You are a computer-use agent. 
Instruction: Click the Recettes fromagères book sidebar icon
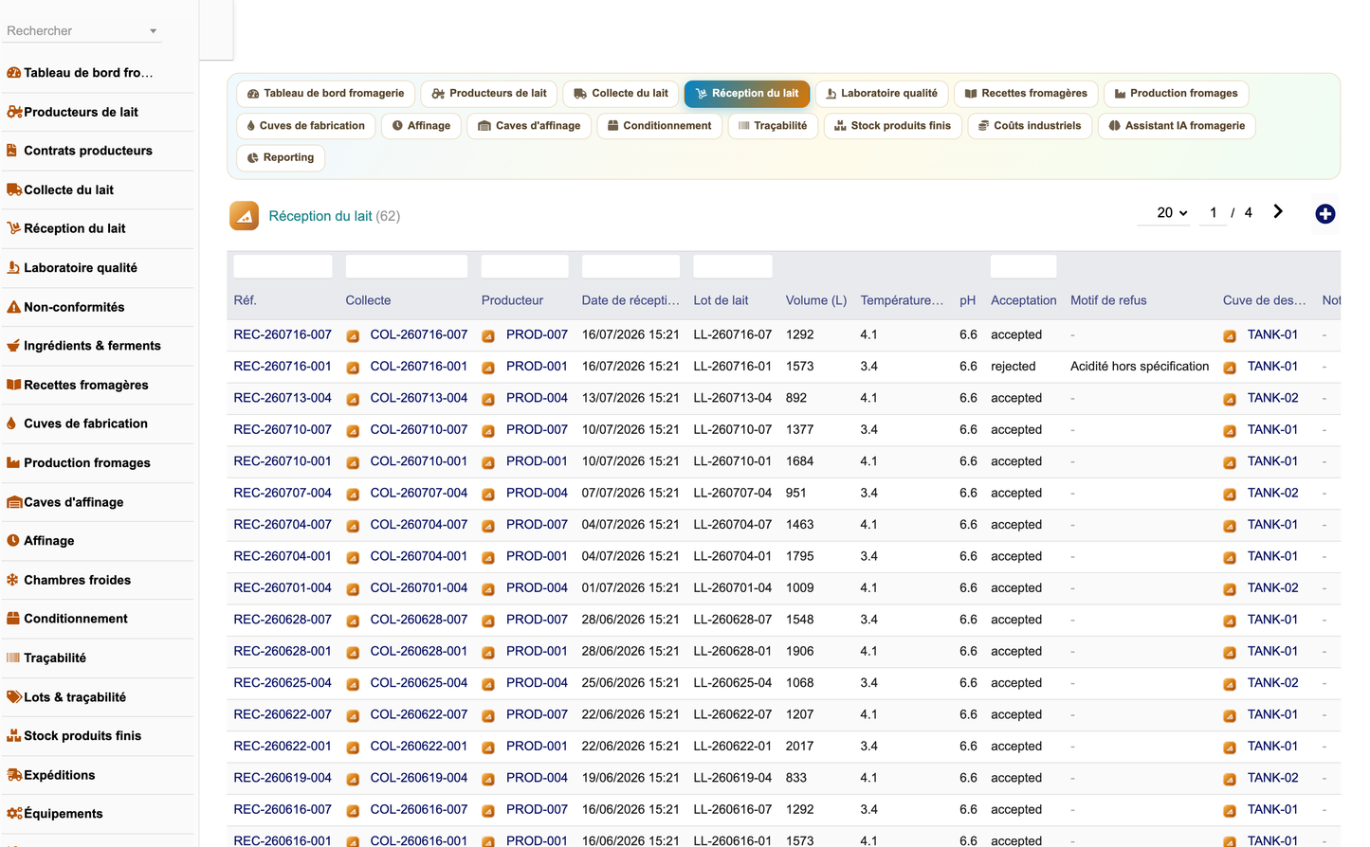pyautogui.click(x=13, y=385)
